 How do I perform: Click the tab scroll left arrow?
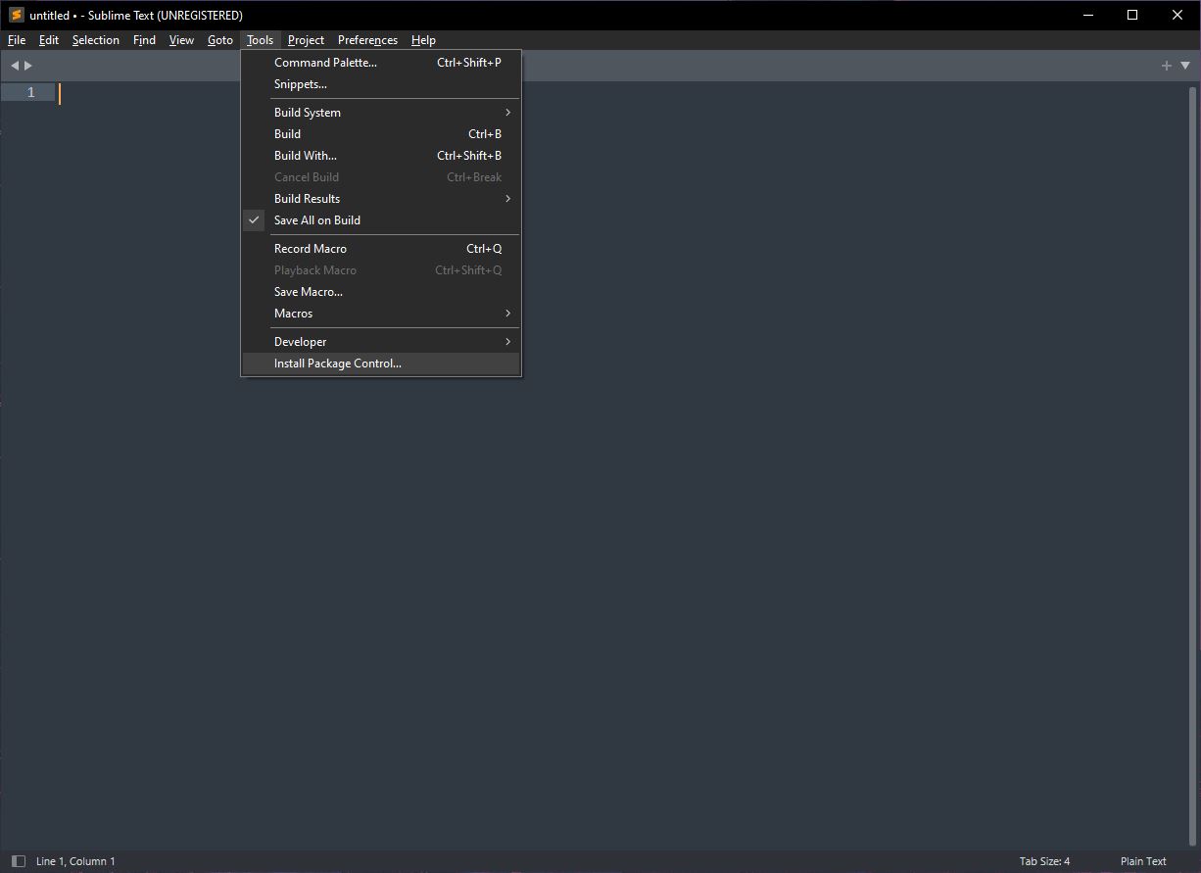tap(15, 66)
